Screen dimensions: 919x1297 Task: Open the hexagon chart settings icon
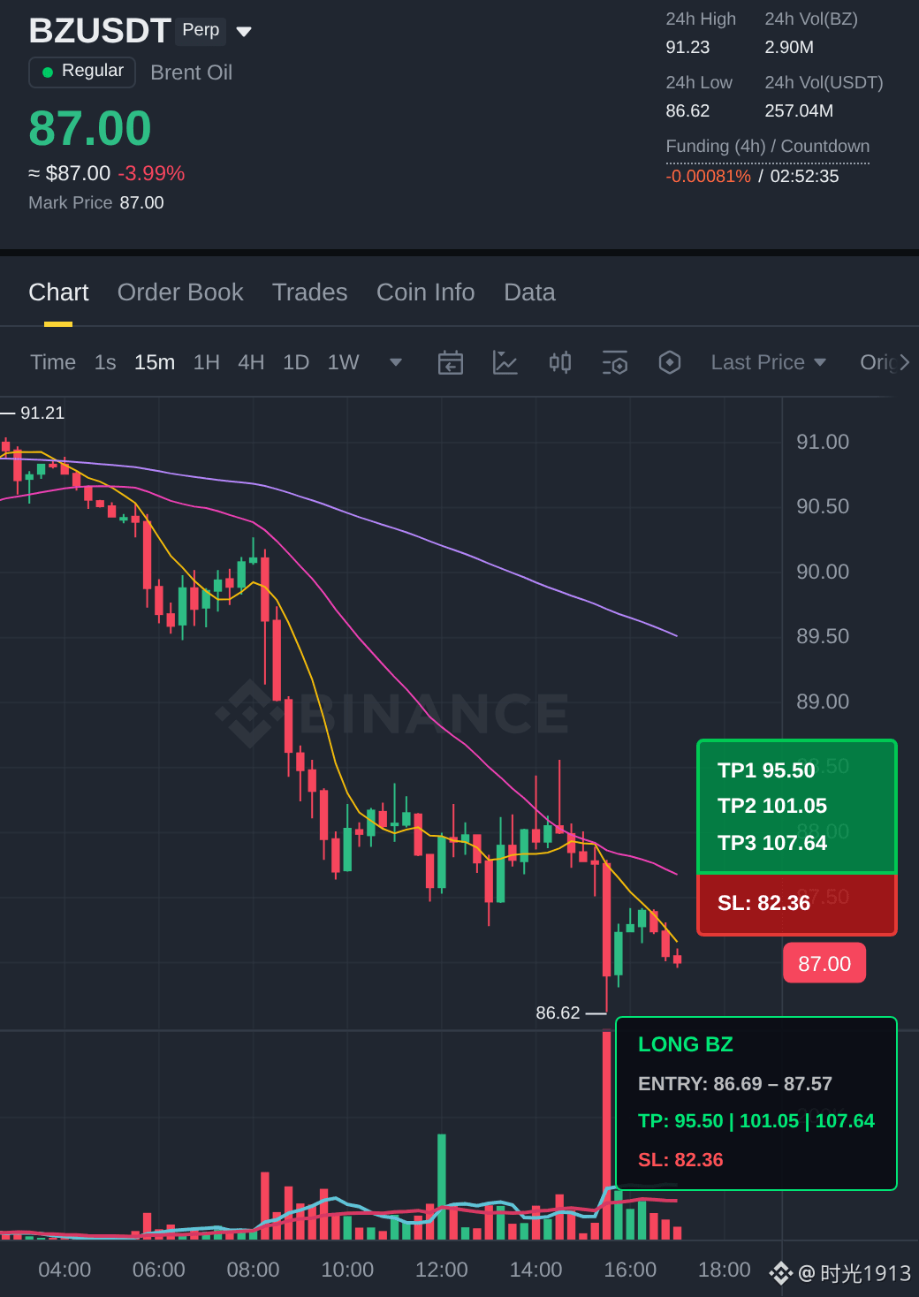point(670,362)
